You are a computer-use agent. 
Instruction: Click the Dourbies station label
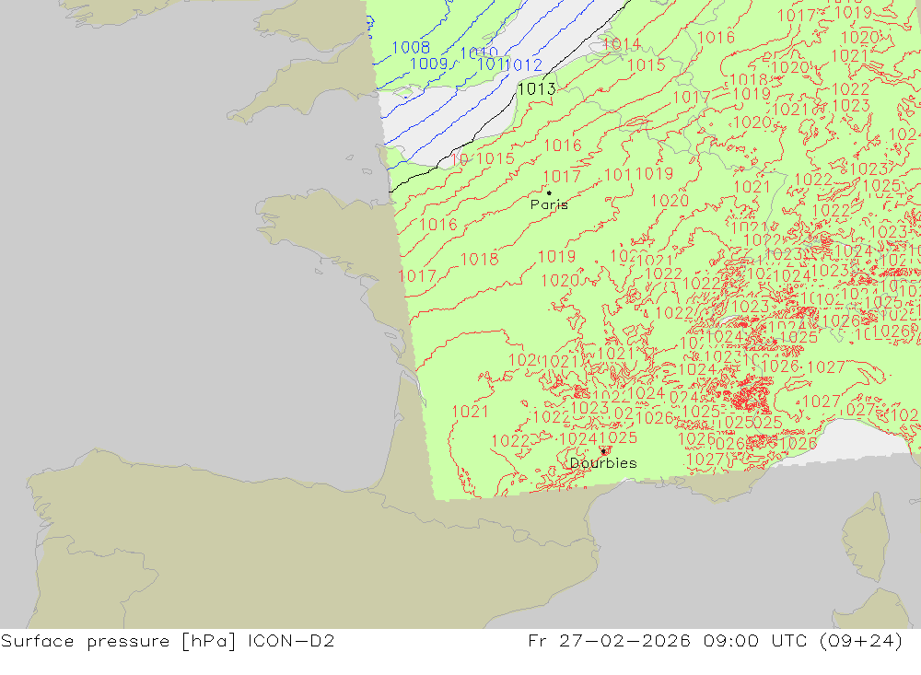point(603,463)
